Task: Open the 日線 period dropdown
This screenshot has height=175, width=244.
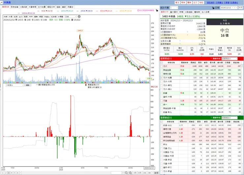Action: [x=71, y=17]
